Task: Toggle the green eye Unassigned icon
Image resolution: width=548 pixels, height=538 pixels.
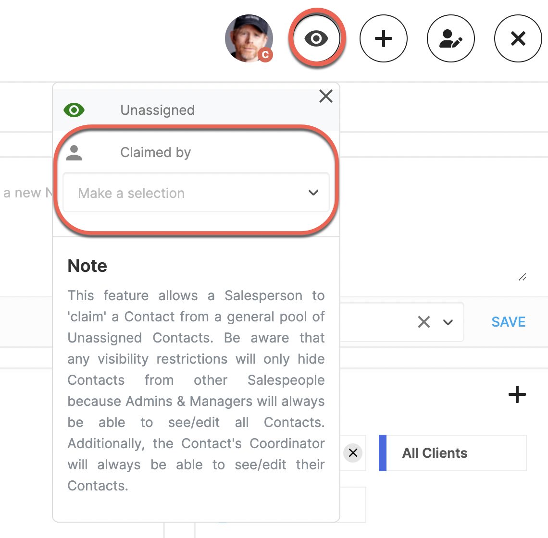Action: click(74, 110)
